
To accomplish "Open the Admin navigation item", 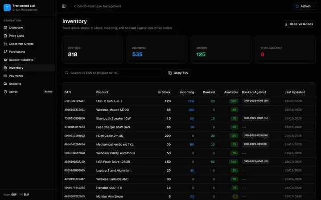I will (x=28, y=92).
